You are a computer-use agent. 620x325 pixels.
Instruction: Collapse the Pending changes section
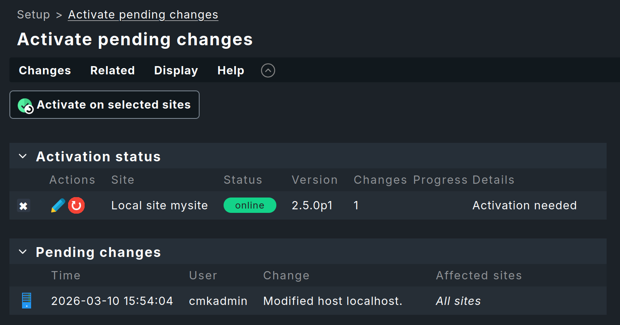[23, 252]
